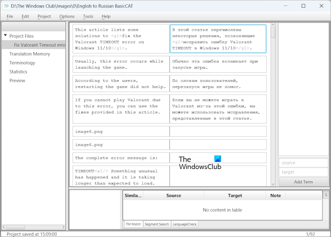Viewport: 331px width, 237px height.
Task: Click the sidebar horizontal scroll right arrow
Action: (x=63, y=227)
